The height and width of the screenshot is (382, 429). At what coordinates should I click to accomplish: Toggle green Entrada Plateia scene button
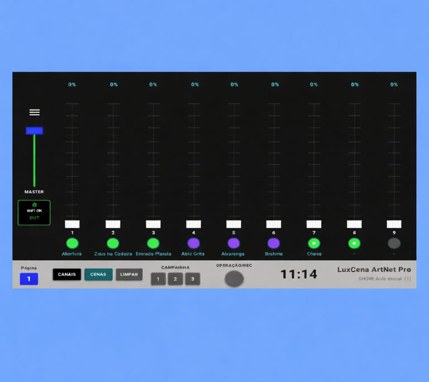[x=153, y=243]
